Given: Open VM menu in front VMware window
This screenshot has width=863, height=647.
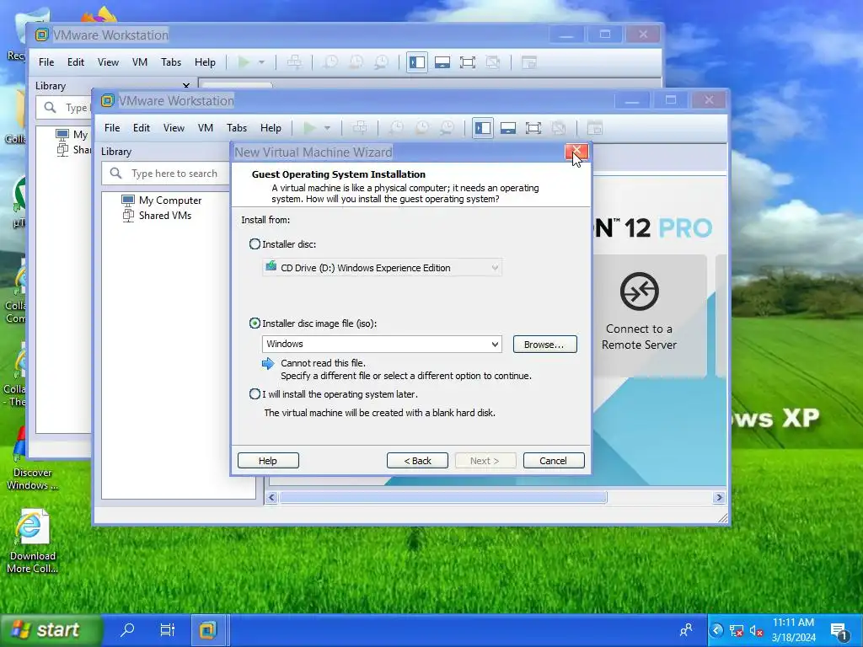Looking at the screenshot, I should (206, 128).
